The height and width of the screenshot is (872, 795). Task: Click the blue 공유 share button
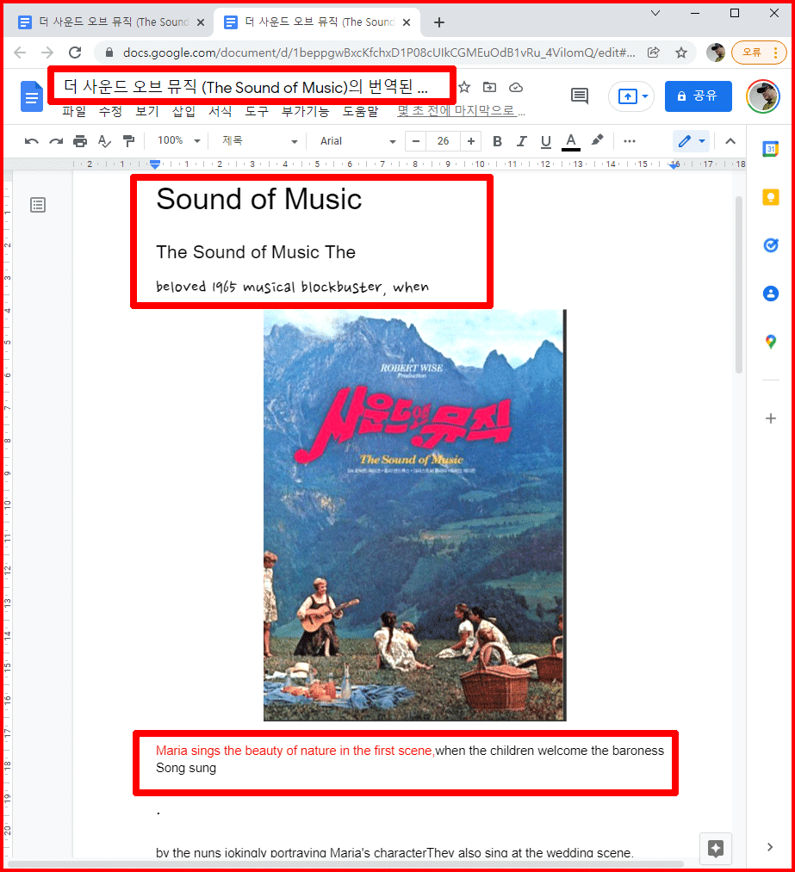698,96
